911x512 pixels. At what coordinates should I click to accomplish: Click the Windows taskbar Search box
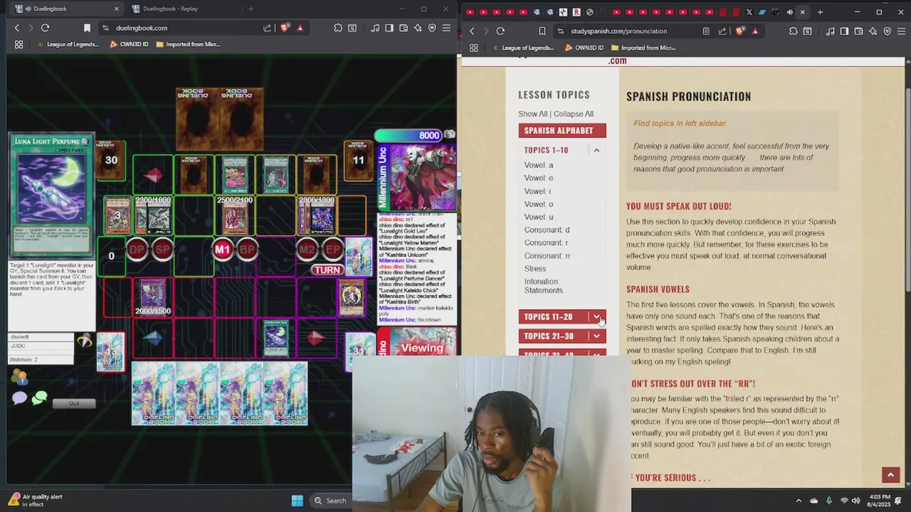coord(332,500)
